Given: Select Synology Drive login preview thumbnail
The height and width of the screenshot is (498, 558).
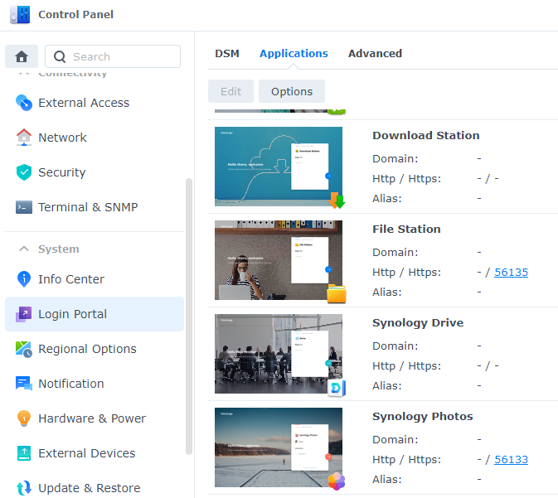Looking at the screenshot, I should coord(279,354).
